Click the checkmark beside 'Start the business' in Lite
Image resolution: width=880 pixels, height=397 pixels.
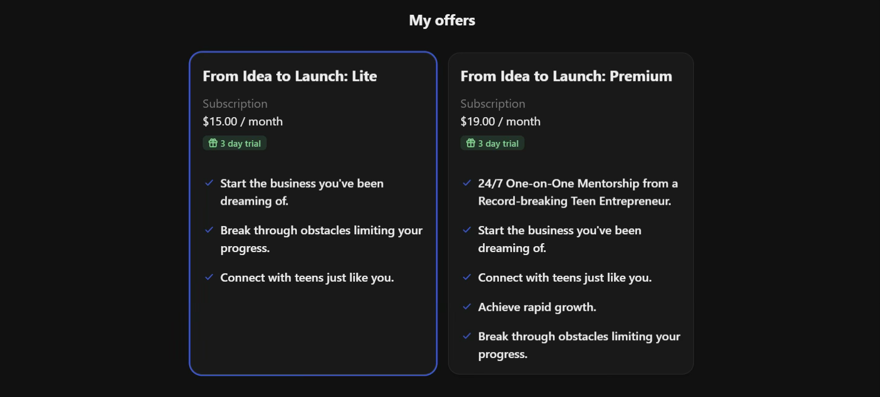pyautogui.click(x=209, y=183)
